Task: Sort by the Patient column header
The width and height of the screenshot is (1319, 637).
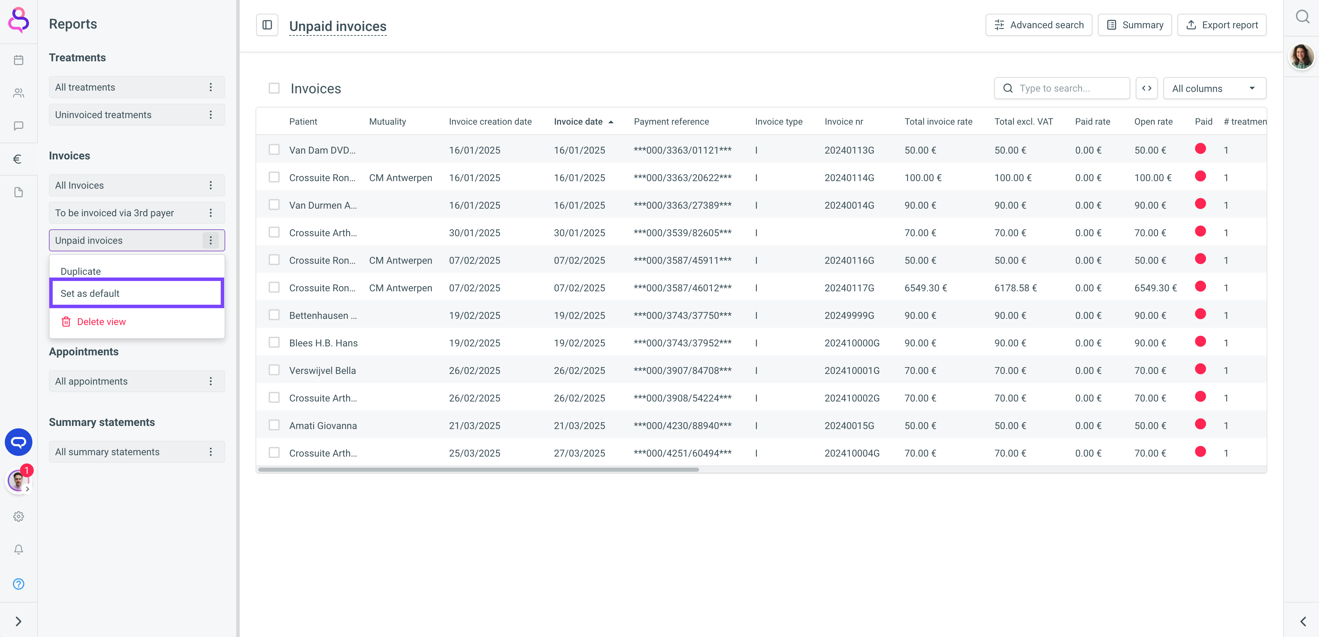Action: pyautogui.click(x=303, y=122)
